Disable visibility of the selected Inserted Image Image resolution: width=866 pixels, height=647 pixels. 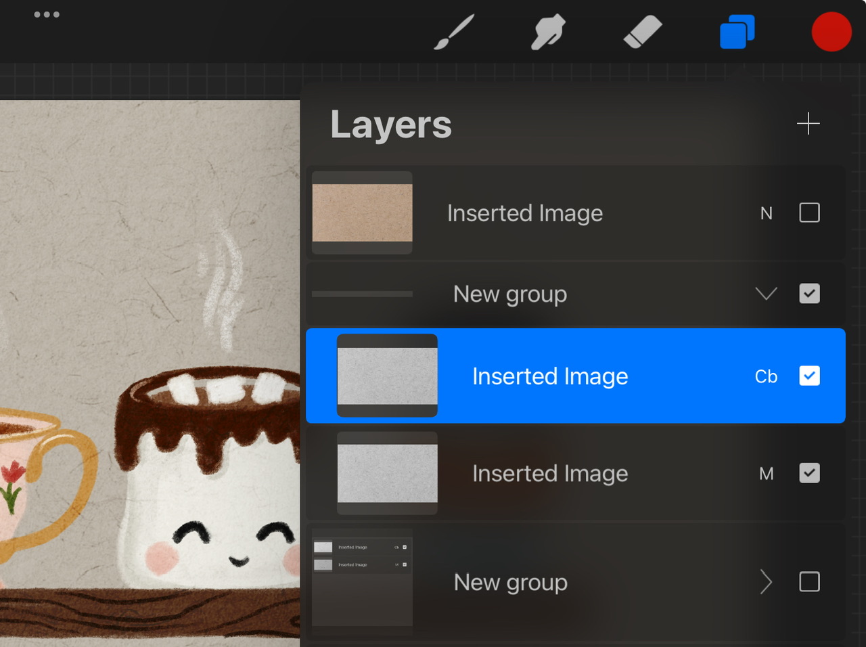809,376
